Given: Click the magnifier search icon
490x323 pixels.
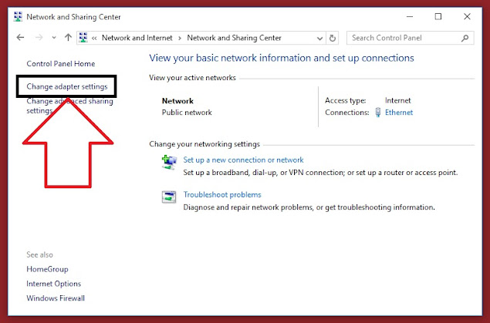Looking at the screenshot, I should point(465,38).
